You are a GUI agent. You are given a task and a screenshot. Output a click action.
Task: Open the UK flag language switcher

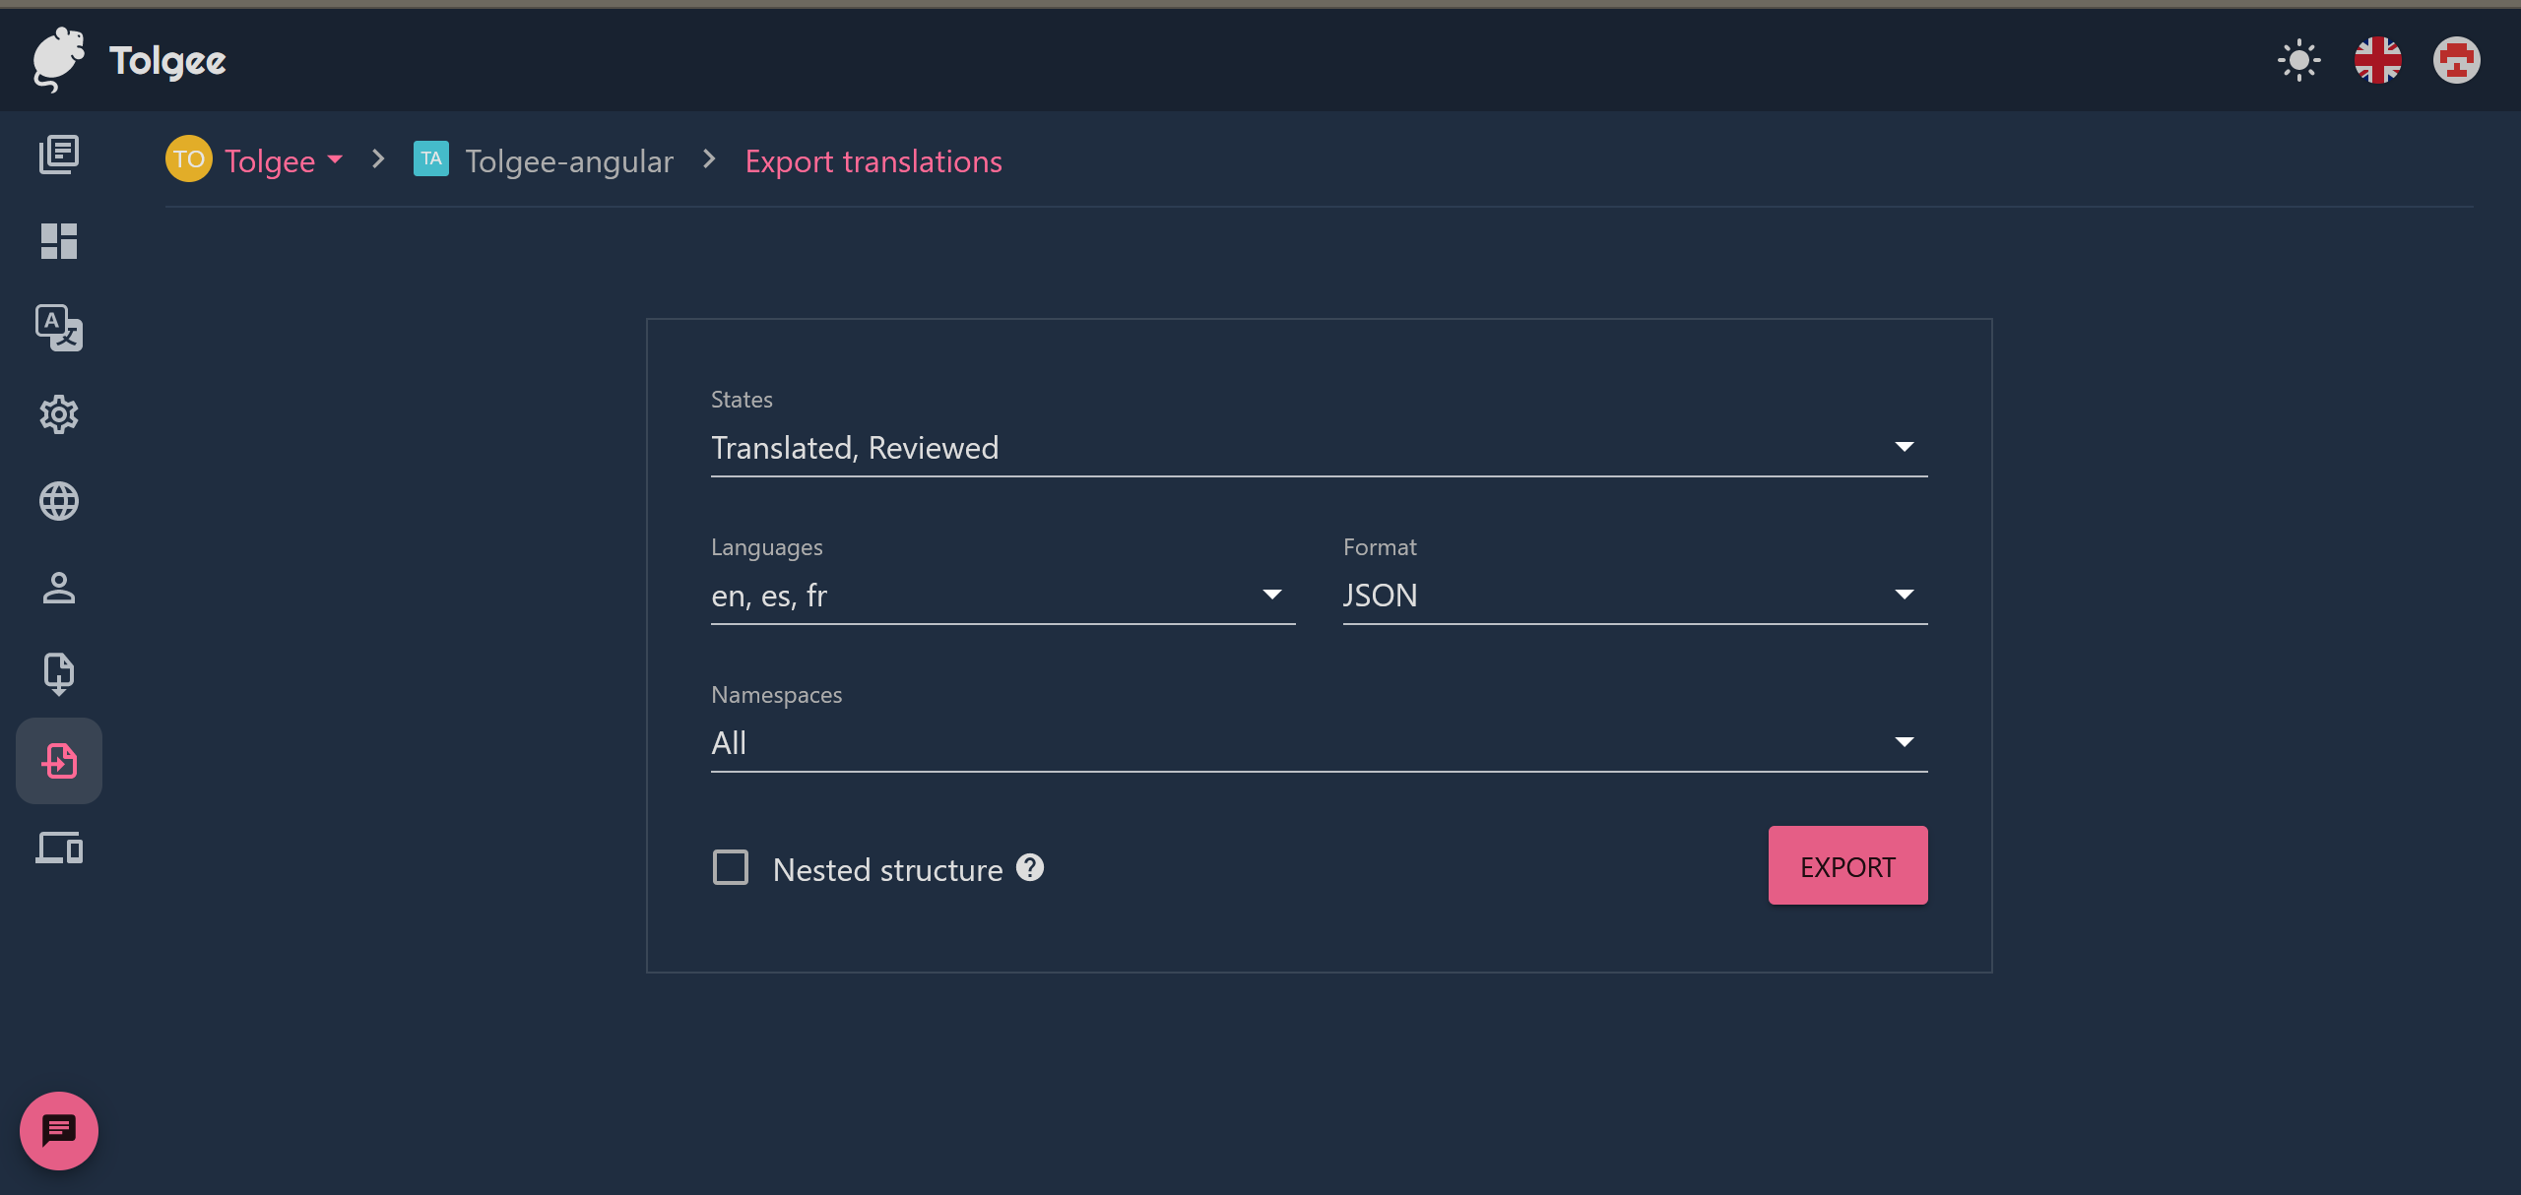(x=2378, y=59)
